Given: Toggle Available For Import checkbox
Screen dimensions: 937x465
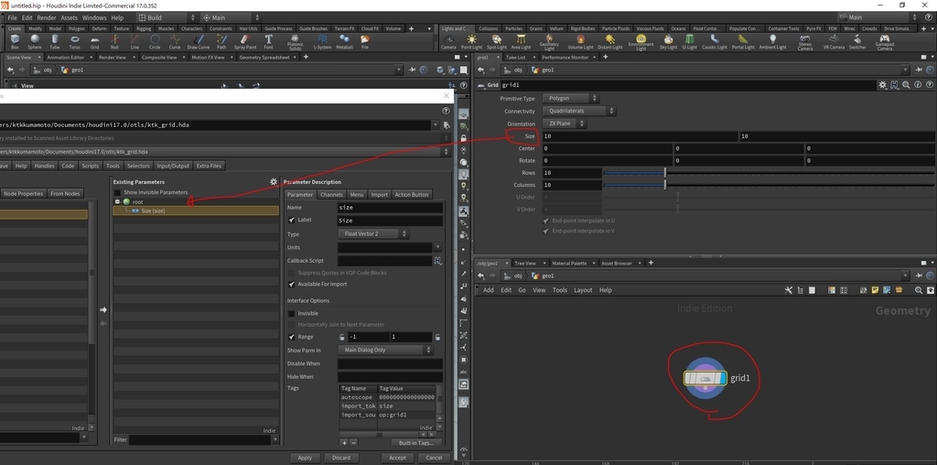Looking at the screenshot, I should [292, 284].
